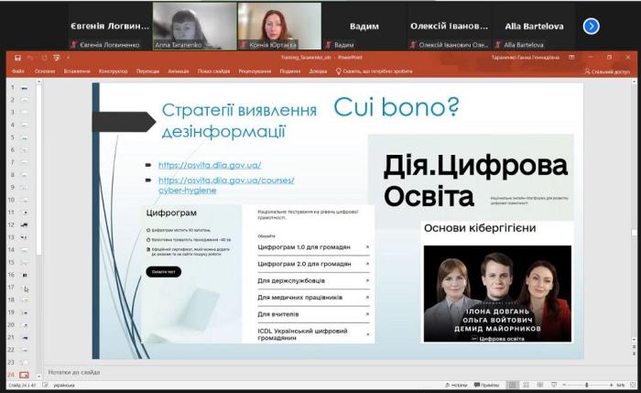641x393 pixels.
Task: Click the spell check icon in status bar
Action: point(46,386)
